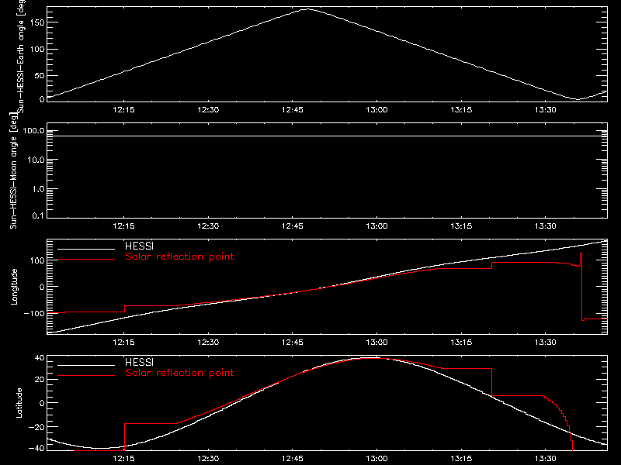Click 13:15 time label under Moon angle plot
621x465 pixels.
(x=461, y=226)
